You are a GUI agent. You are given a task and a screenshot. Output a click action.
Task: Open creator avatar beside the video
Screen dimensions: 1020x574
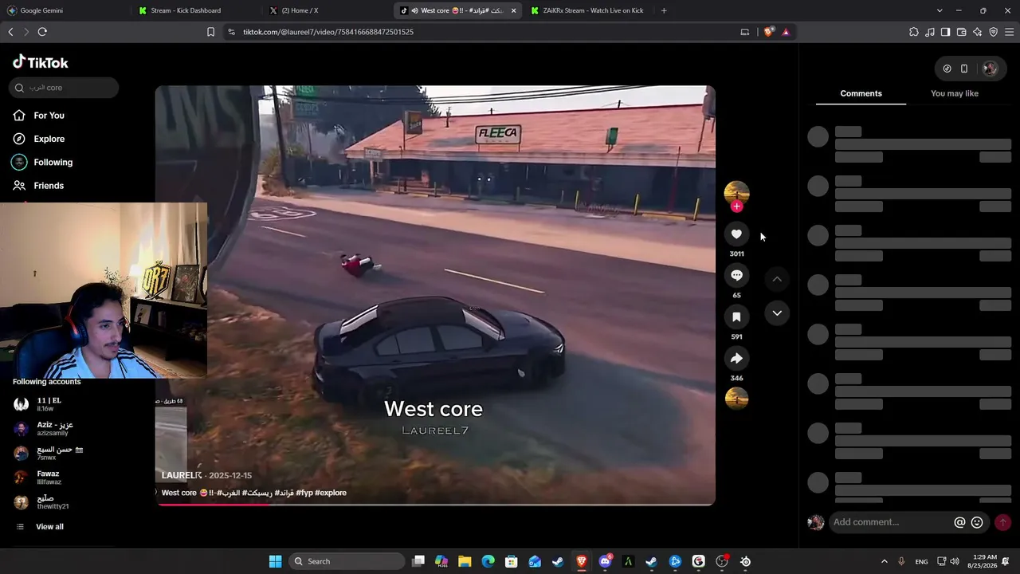736,192
